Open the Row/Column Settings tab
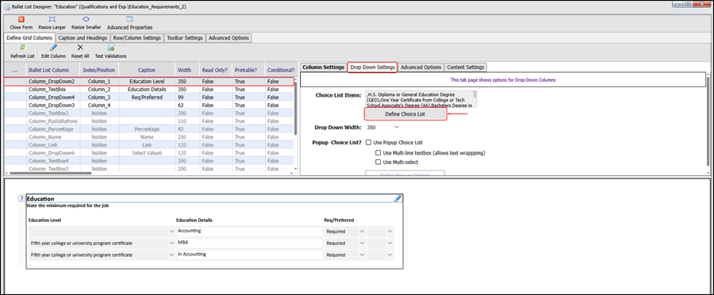Screen dimensions: 714x295 (137, 38)
